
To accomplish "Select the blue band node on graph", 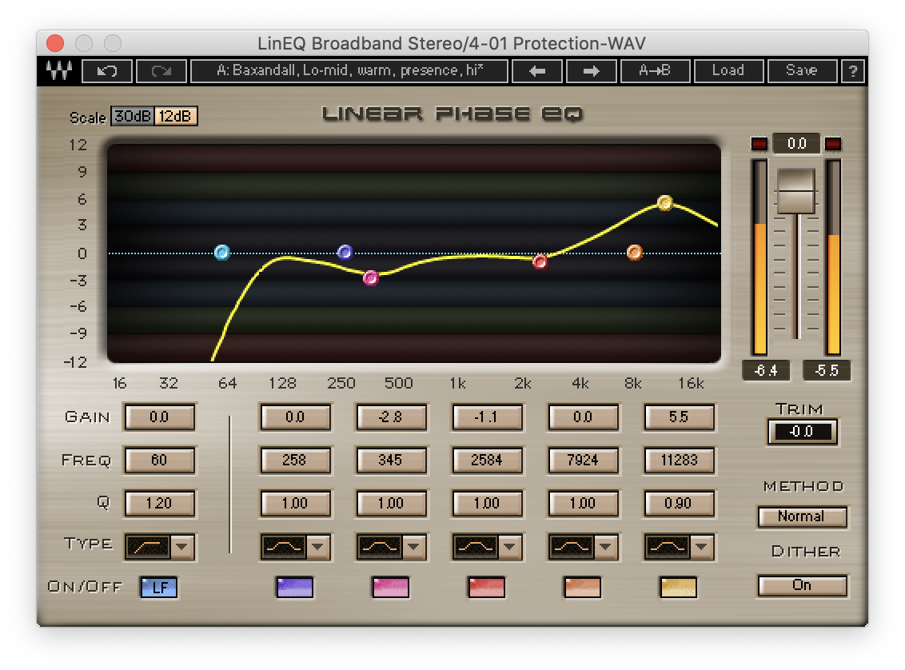I will point(345,252).
